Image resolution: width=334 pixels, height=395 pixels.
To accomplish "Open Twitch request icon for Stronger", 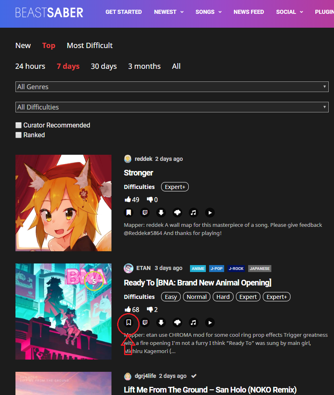I will (x=145, y=213).
